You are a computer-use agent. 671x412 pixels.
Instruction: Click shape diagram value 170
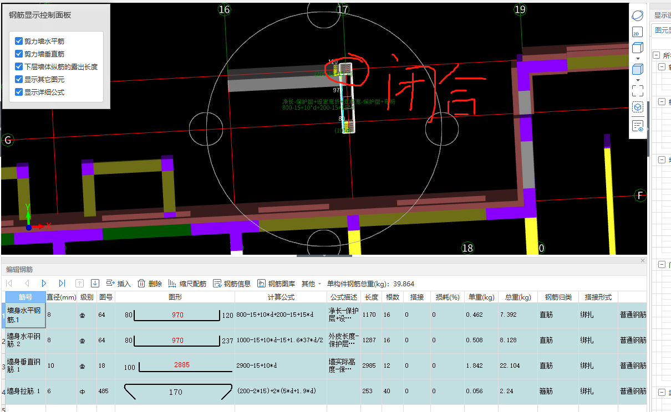pos(176,392)
